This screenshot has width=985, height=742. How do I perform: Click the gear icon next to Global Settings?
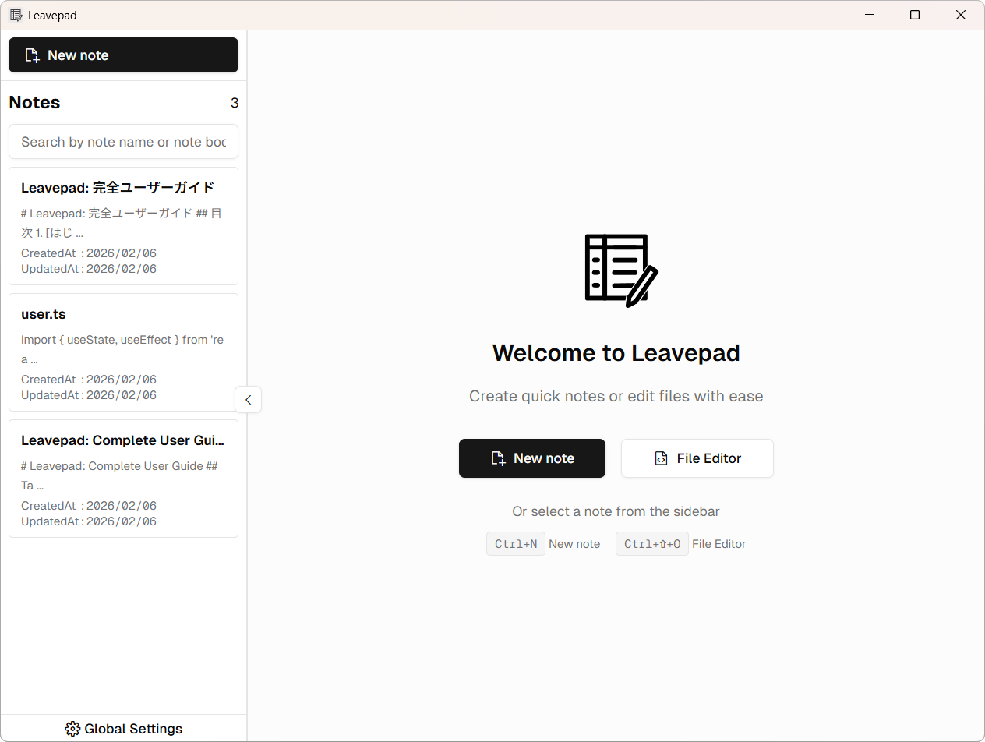[x=72, y=728]
